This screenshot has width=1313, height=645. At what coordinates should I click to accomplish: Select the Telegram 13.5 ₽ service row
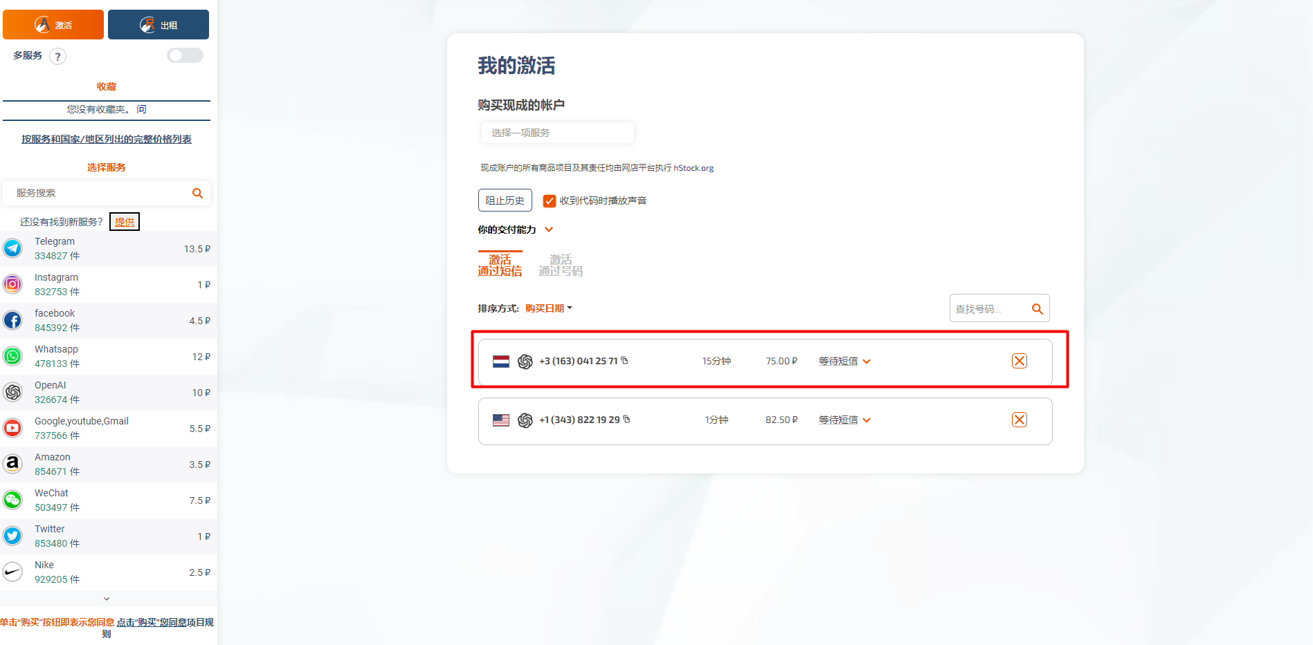point(109,249)
